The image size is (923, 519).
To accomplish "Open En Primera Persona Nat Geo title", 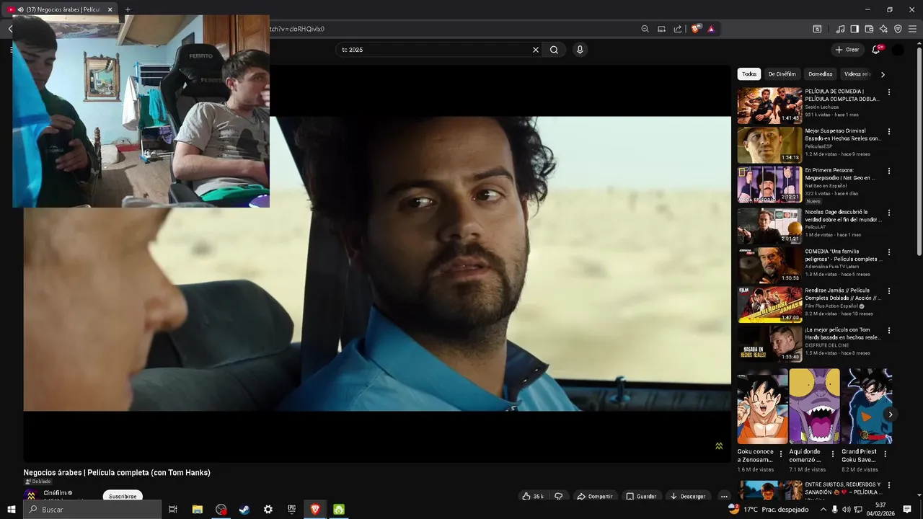I will point(840,174).
